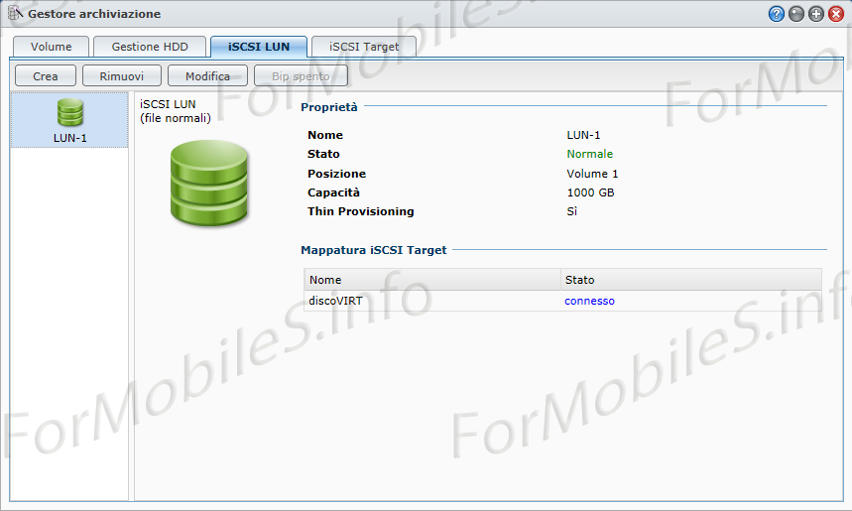Select the iSCSI LUN tab

click(x=258, y=47)
